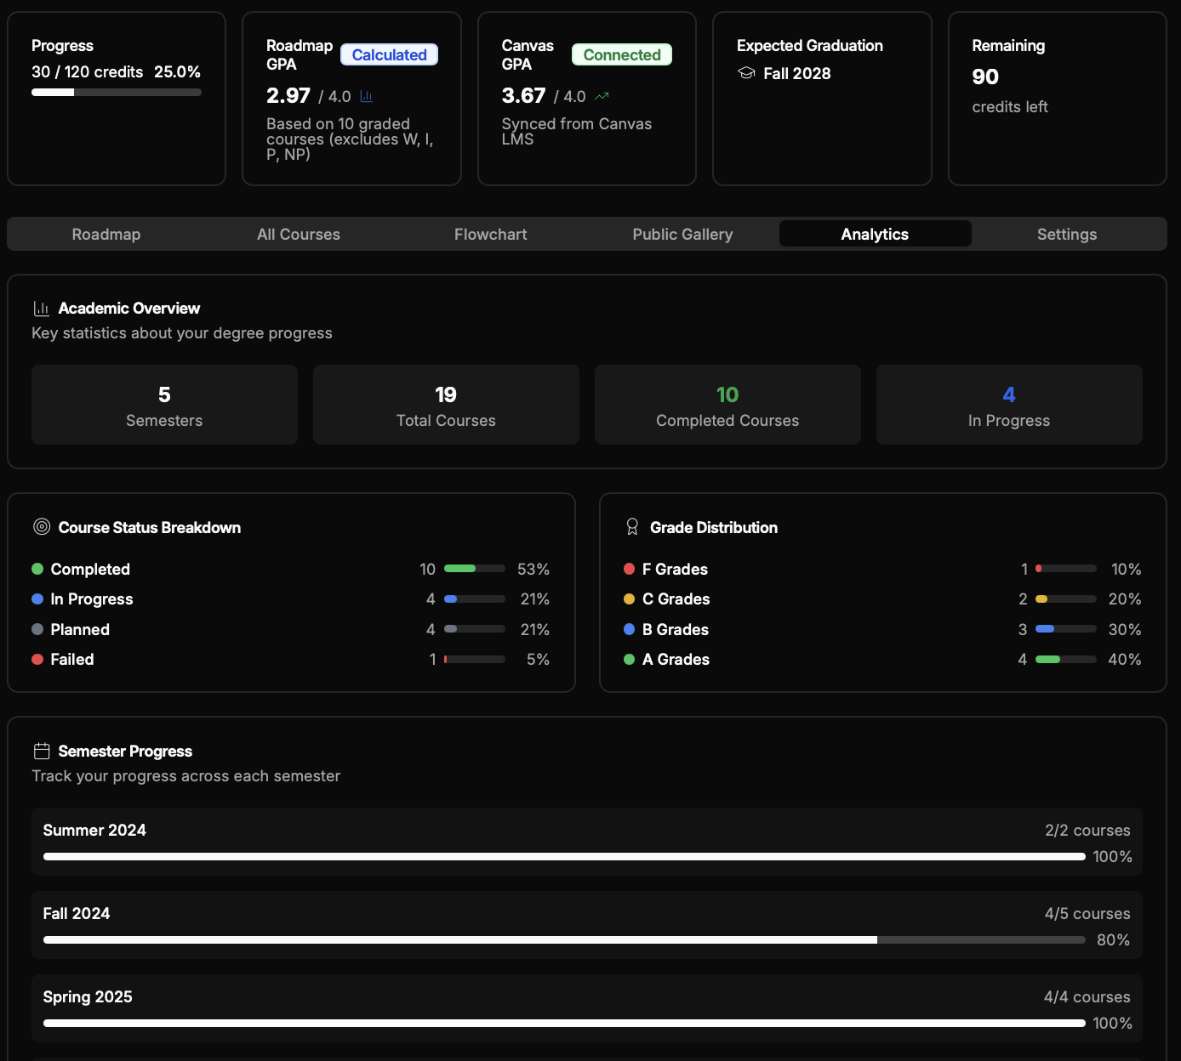Click the In Progress stat card
This screenshot has height=1061, width=1181.
point(1008,405)
